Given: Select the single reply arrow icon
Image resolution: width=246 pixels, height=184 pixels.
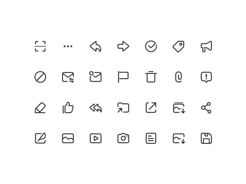Looking at the screenshot, I should tap(96, 47).
